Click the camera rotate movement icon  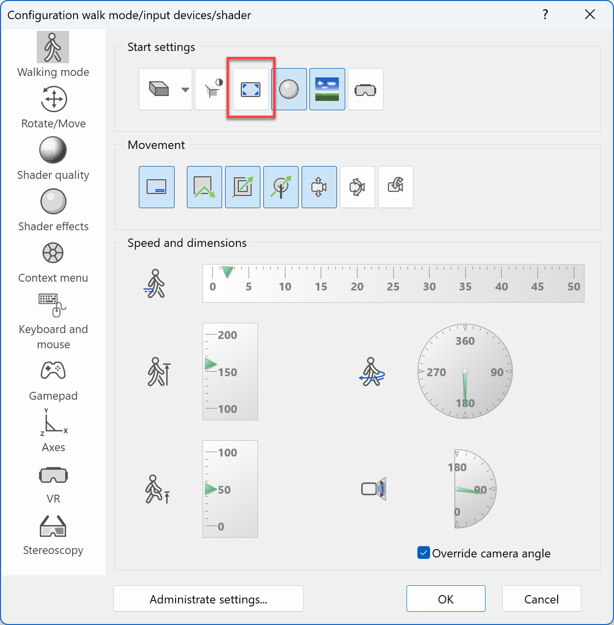[357, 187]
